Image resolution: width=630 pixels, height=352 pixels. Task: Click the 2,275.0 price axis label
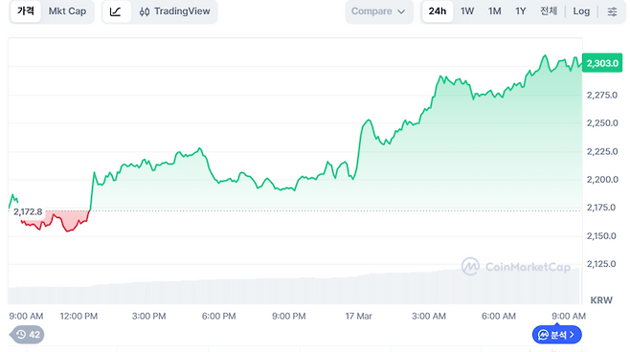coord(602,95)
